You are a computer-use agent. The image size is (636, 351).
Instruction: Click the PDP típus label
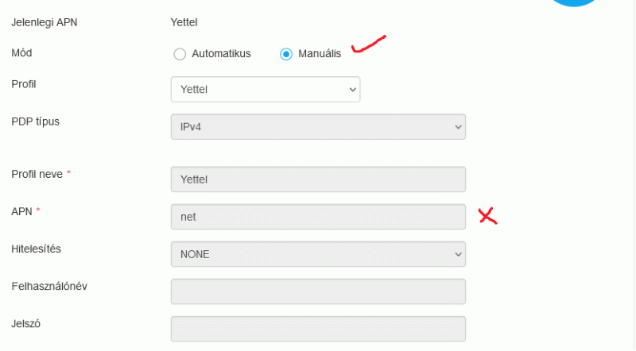[x=36, y=121]
